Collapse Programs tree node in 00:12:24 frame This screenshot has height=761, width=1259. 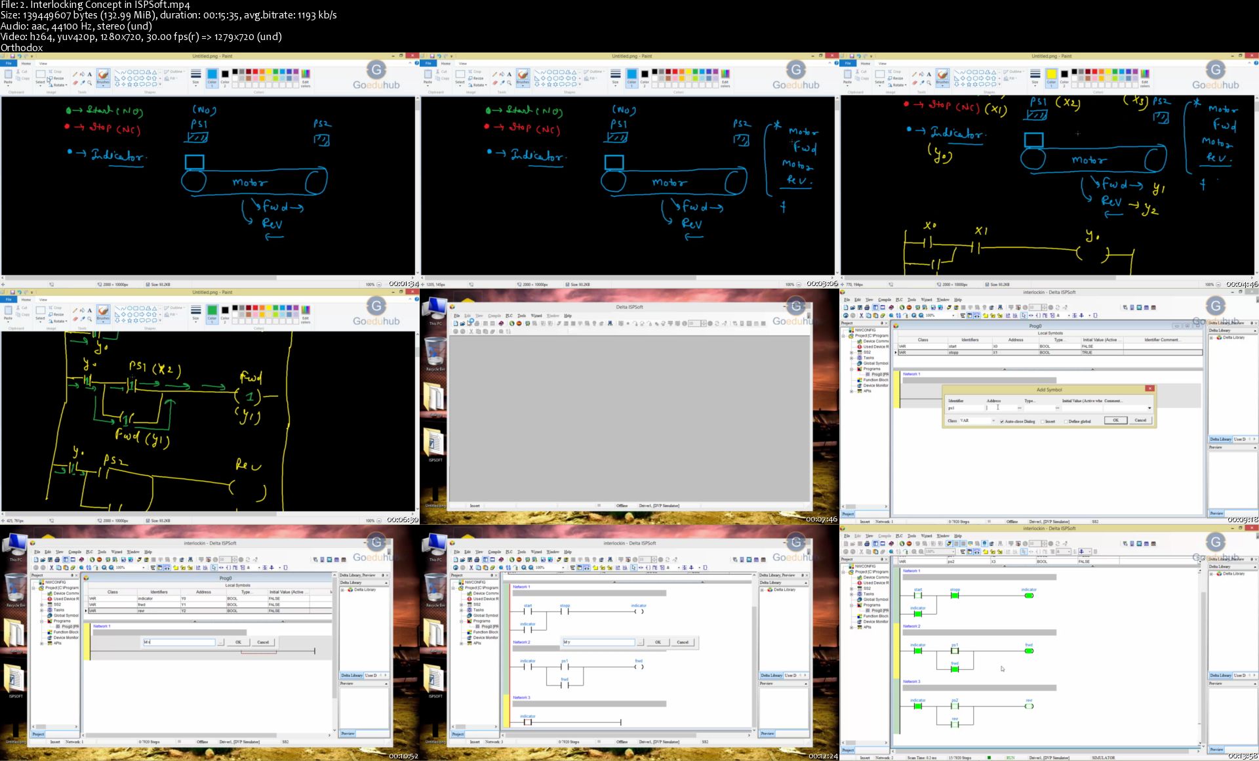pos(461,621)
